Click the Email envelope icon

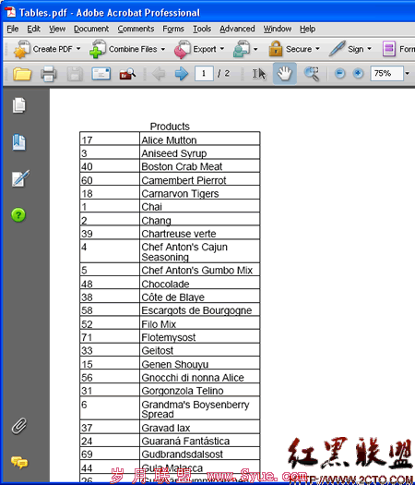(101, 74)
